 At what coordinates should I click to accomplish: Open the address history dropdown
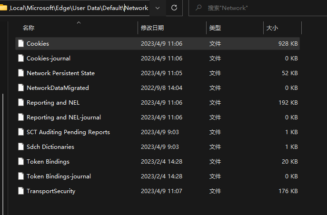pos(158,8)
